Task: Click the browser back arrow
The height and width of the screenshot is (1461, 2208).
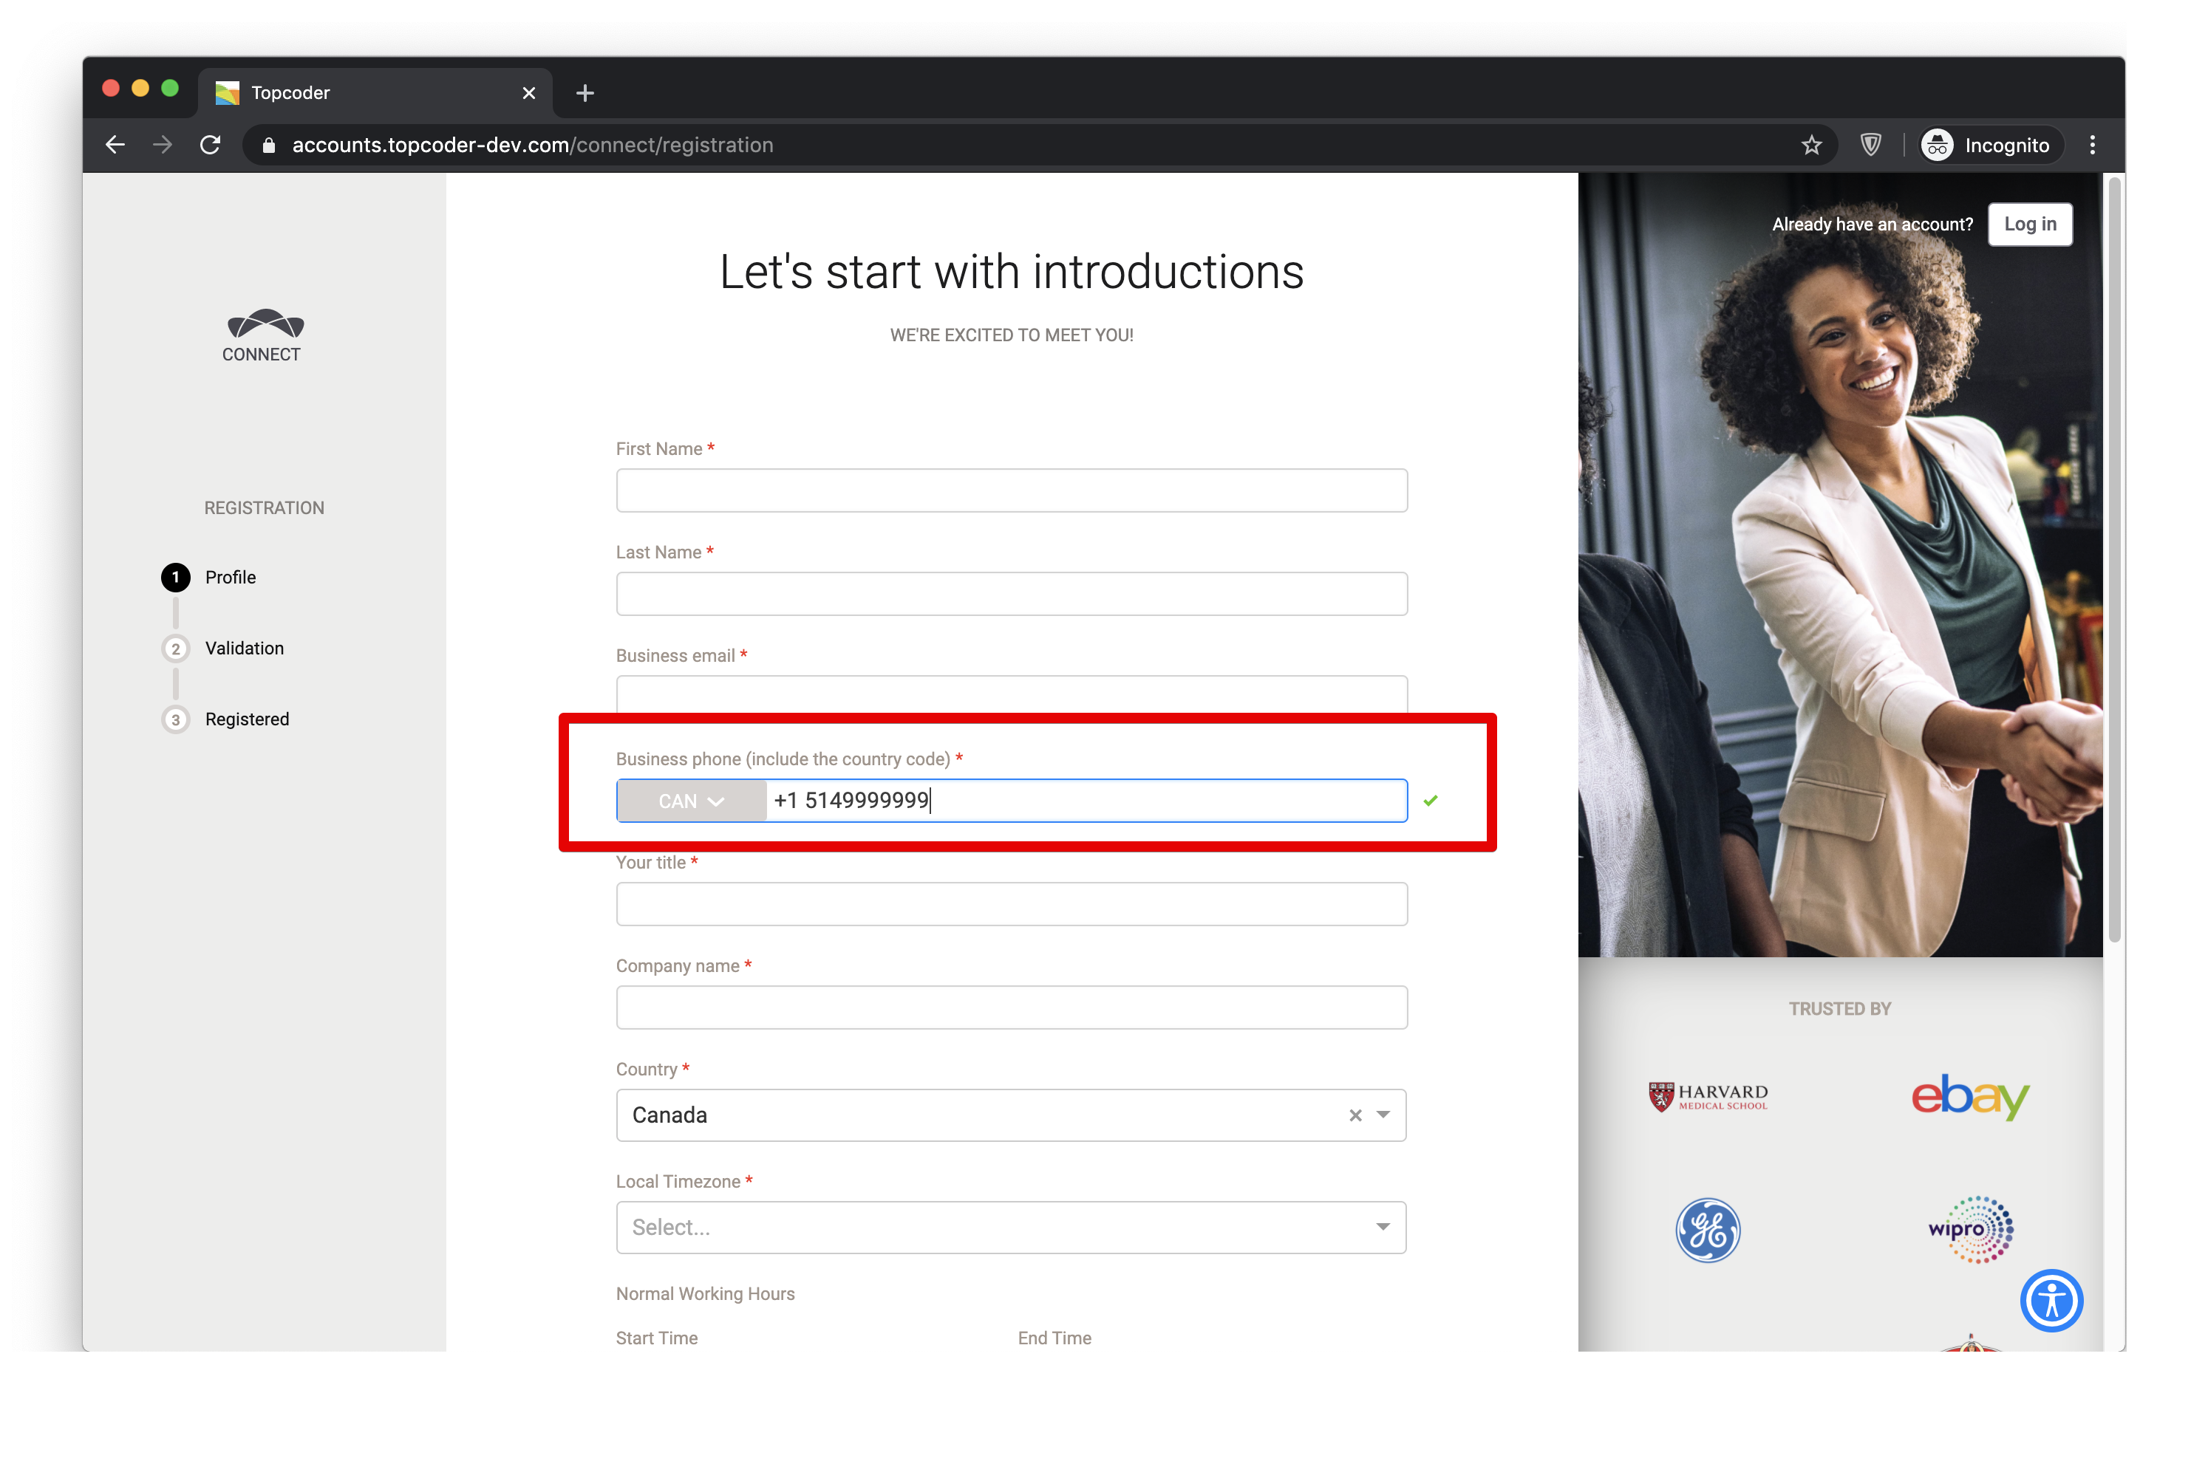Action: click(115, 146)
